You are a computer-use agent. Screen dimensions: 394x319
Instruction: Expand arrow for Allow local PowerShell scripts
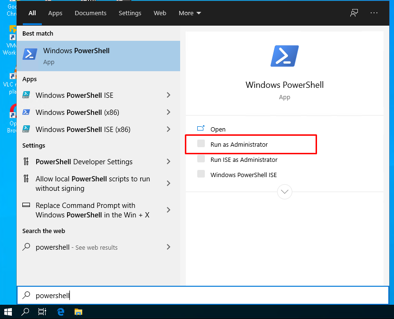pyautogui.click(x=169, y=183)
